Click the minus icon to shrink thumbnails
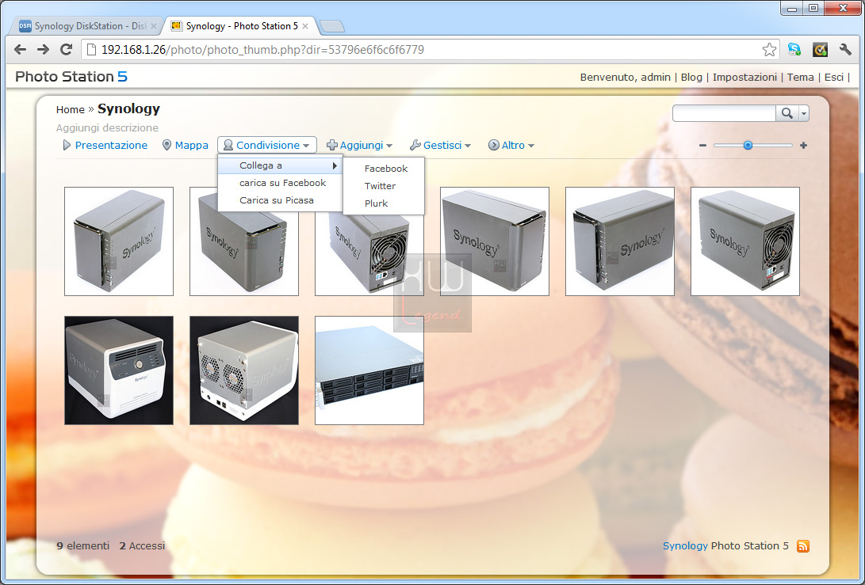This screenshot has height=585, width=865. [x=702, y=146]
